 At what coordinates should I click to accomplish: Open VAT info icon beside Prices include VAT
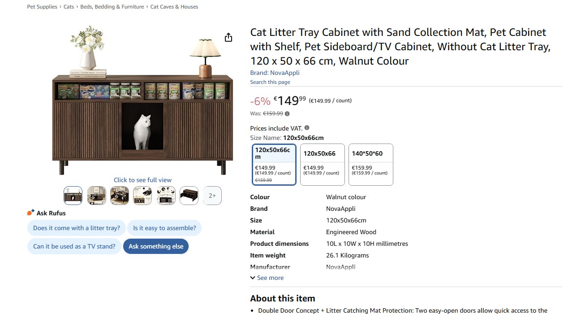(x=307, y=128)
